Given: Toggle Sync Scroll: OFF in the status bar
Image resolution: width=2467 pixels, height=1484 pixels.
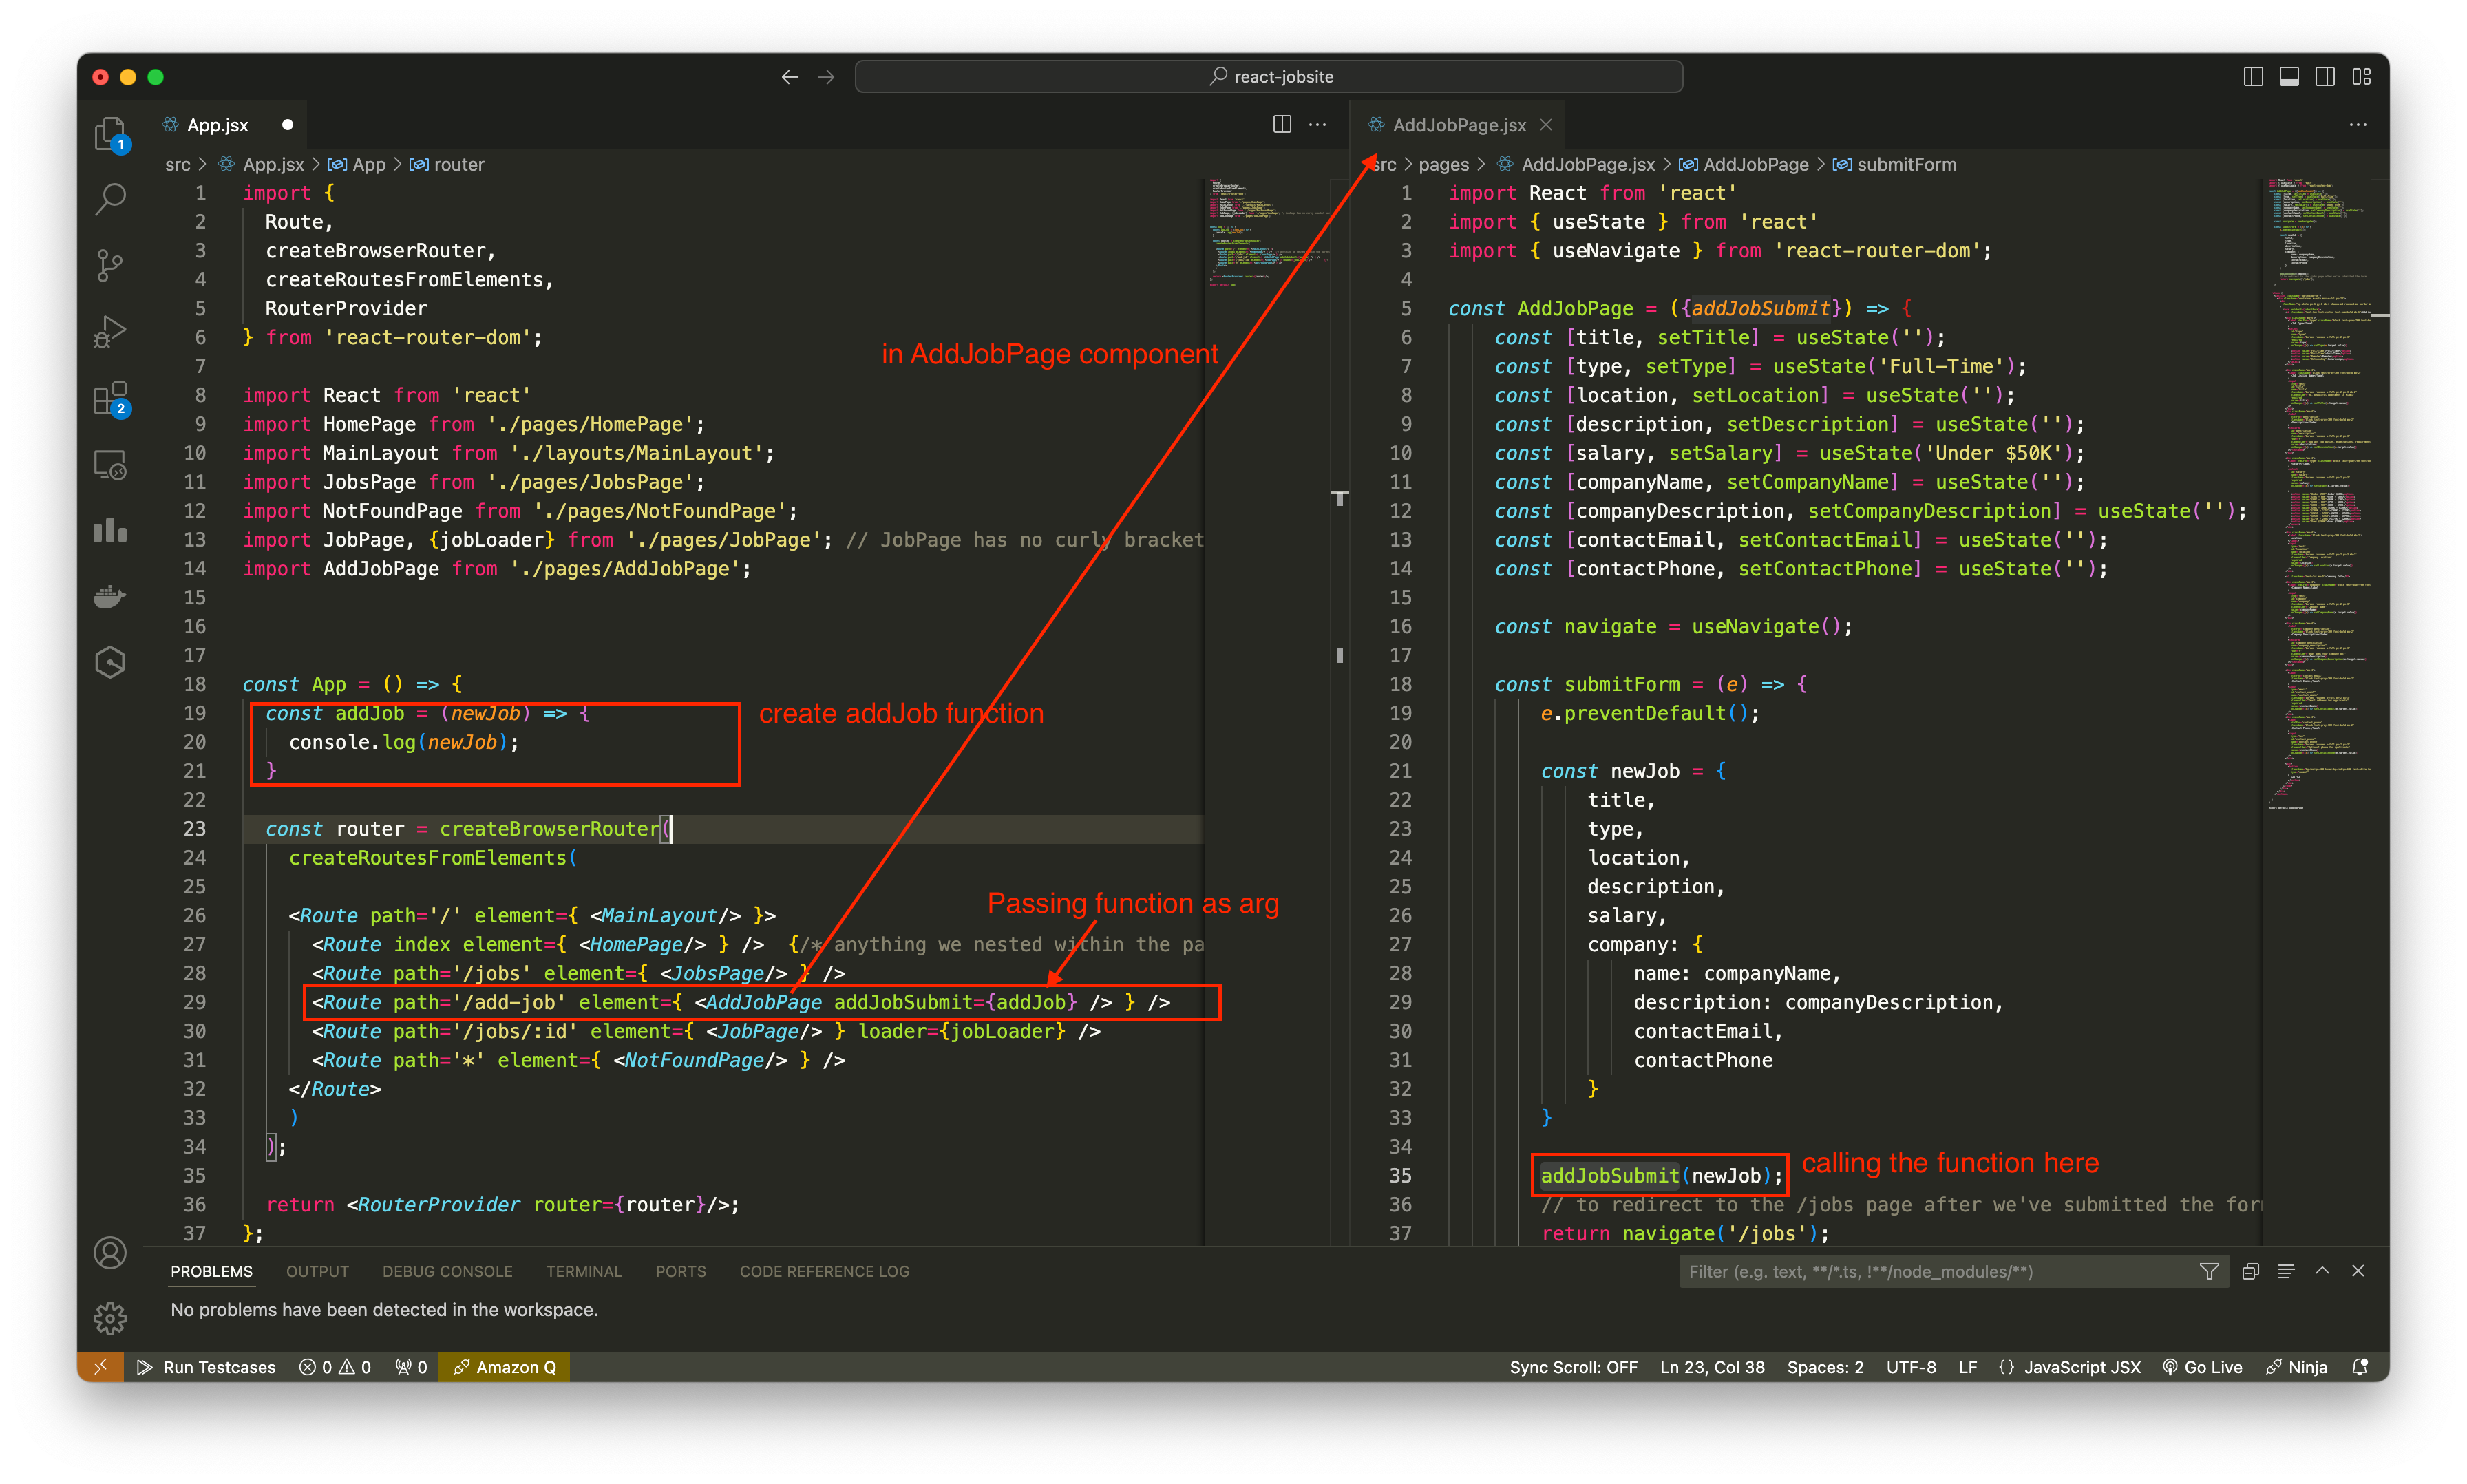Looking at the screenshot, I should tap(1573, 1367).
